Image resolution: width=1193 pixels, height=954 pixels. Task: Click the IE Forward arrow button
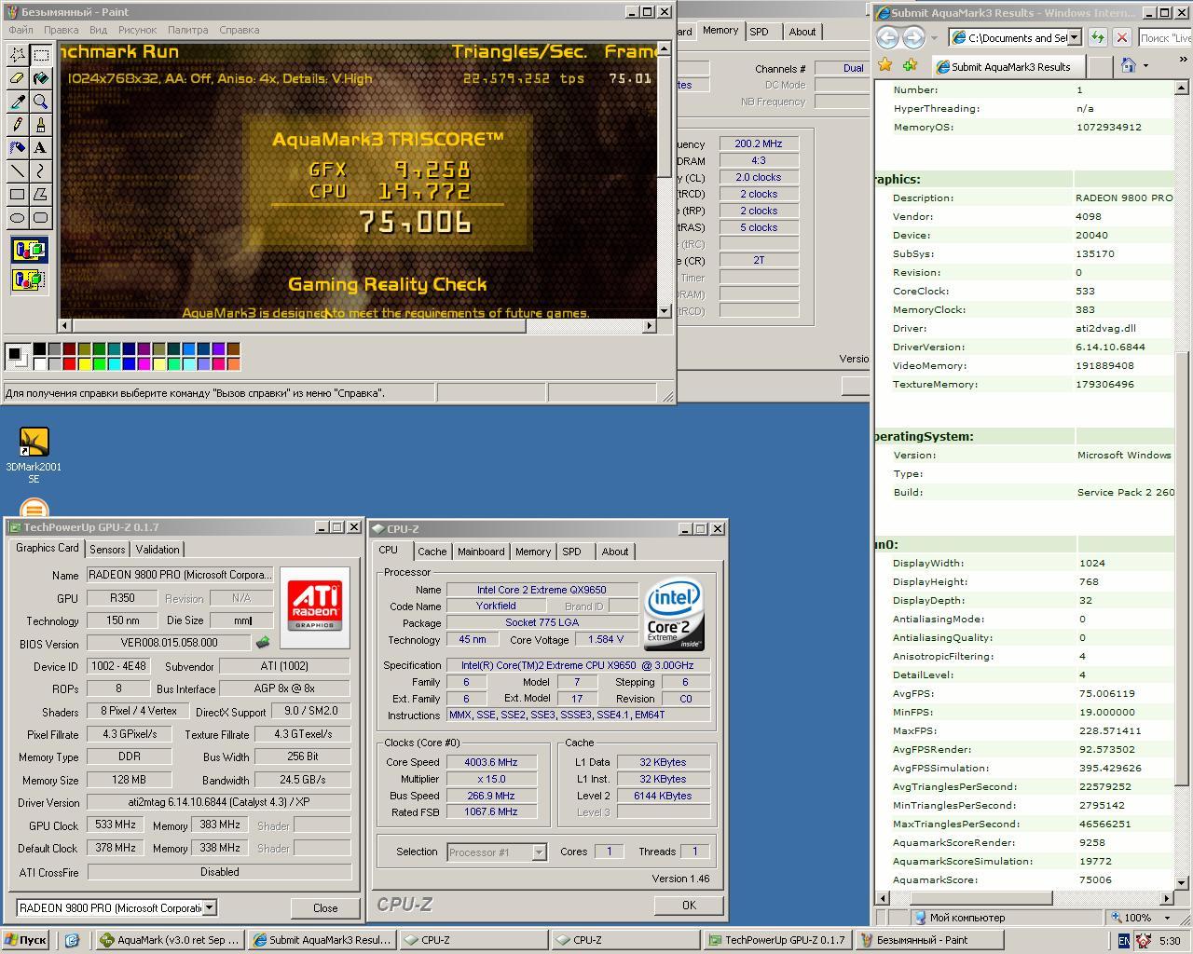click(913, 37)
